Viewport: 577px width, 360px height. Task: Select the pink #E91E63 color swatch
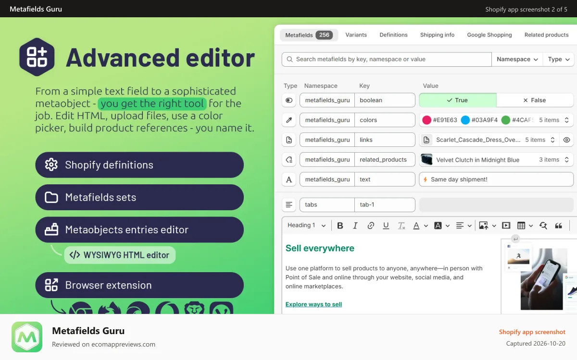click(x=426, y=120)
